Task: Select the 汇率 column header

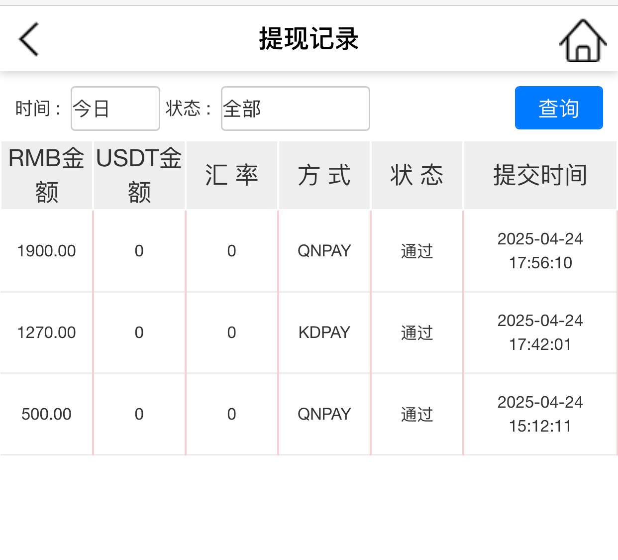Action: 231,175
